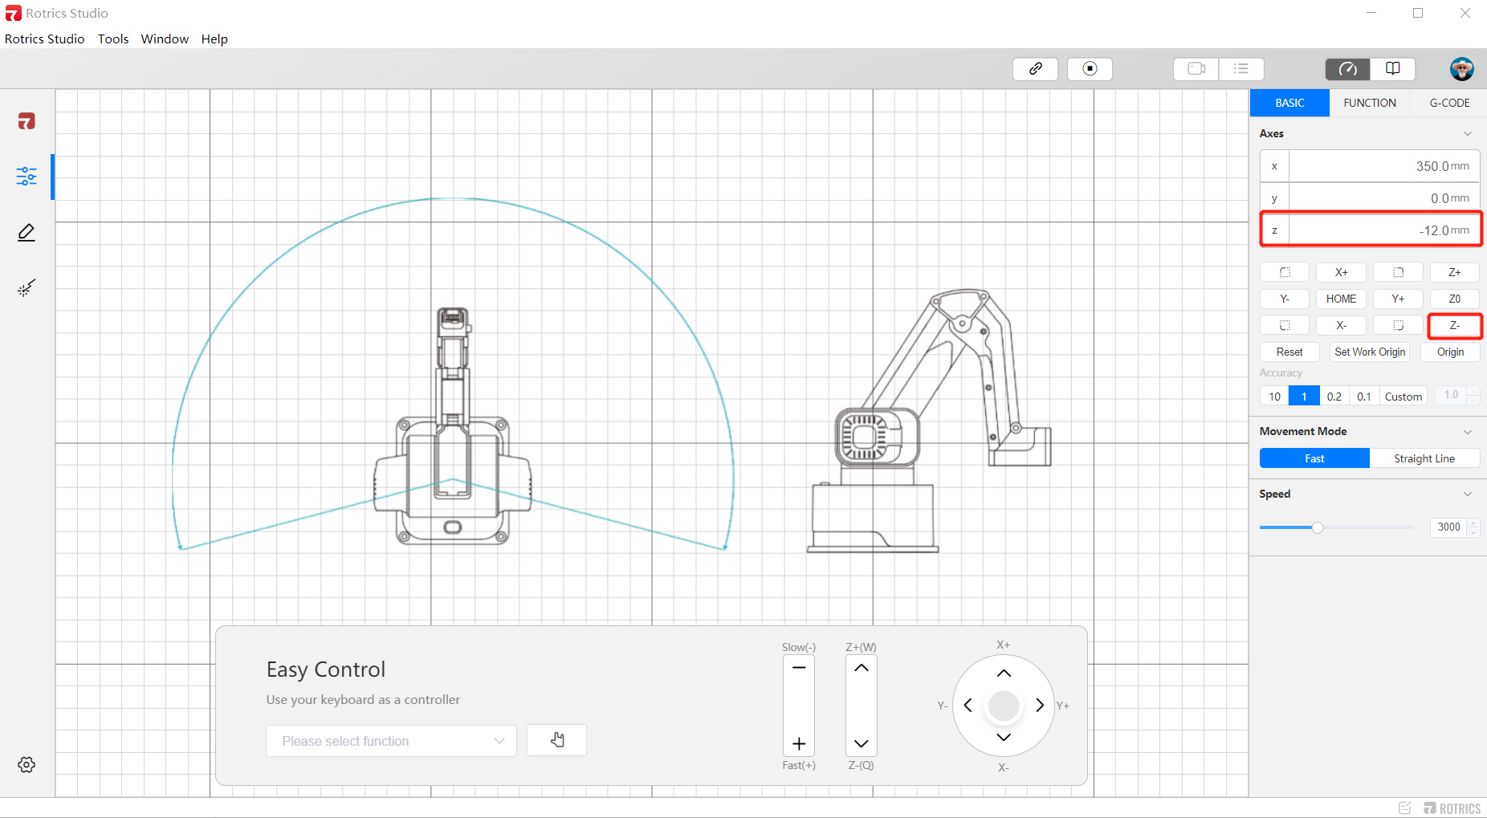Click the Z+(W) up arrow
The width and height of the screenshot is (1487, 818).
click(x=862, y=668)
